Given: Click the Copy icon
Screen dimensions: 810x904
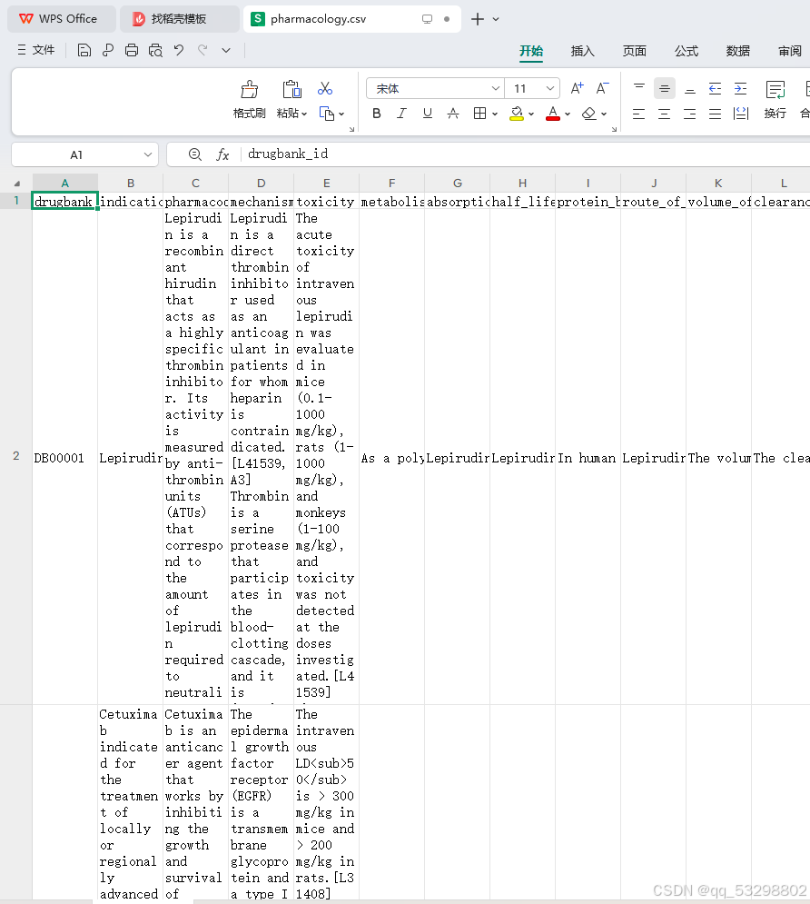Looking at the screenshot, I should (327, 114).
